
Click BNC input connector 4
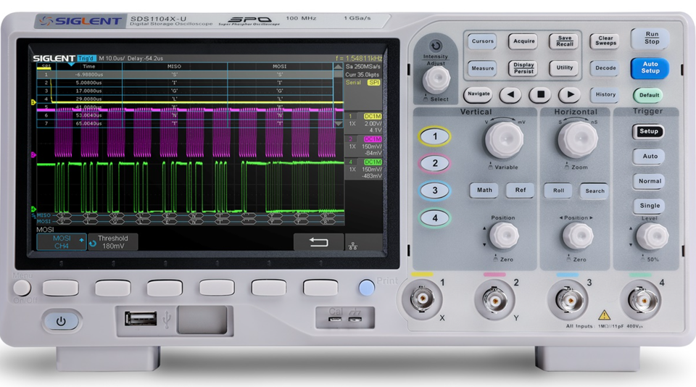642,300
